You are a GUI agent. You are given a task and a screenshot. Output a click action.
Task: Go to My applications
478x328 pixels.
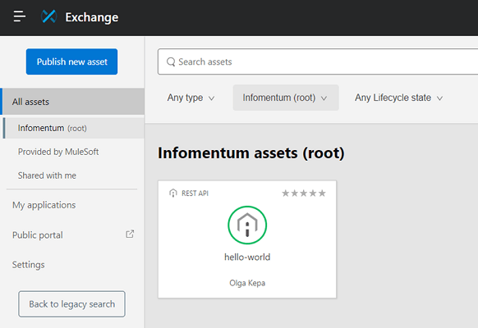(x=44, y=205)
